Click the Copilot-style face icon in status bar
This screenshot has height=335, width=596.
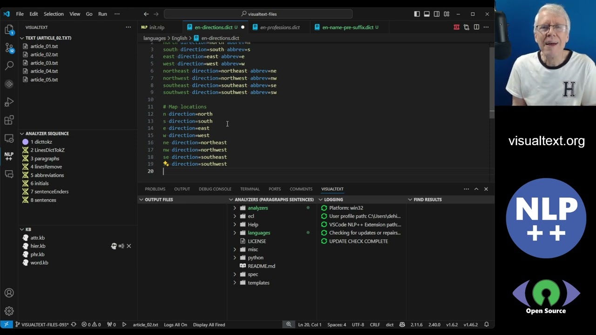[402, 325]
